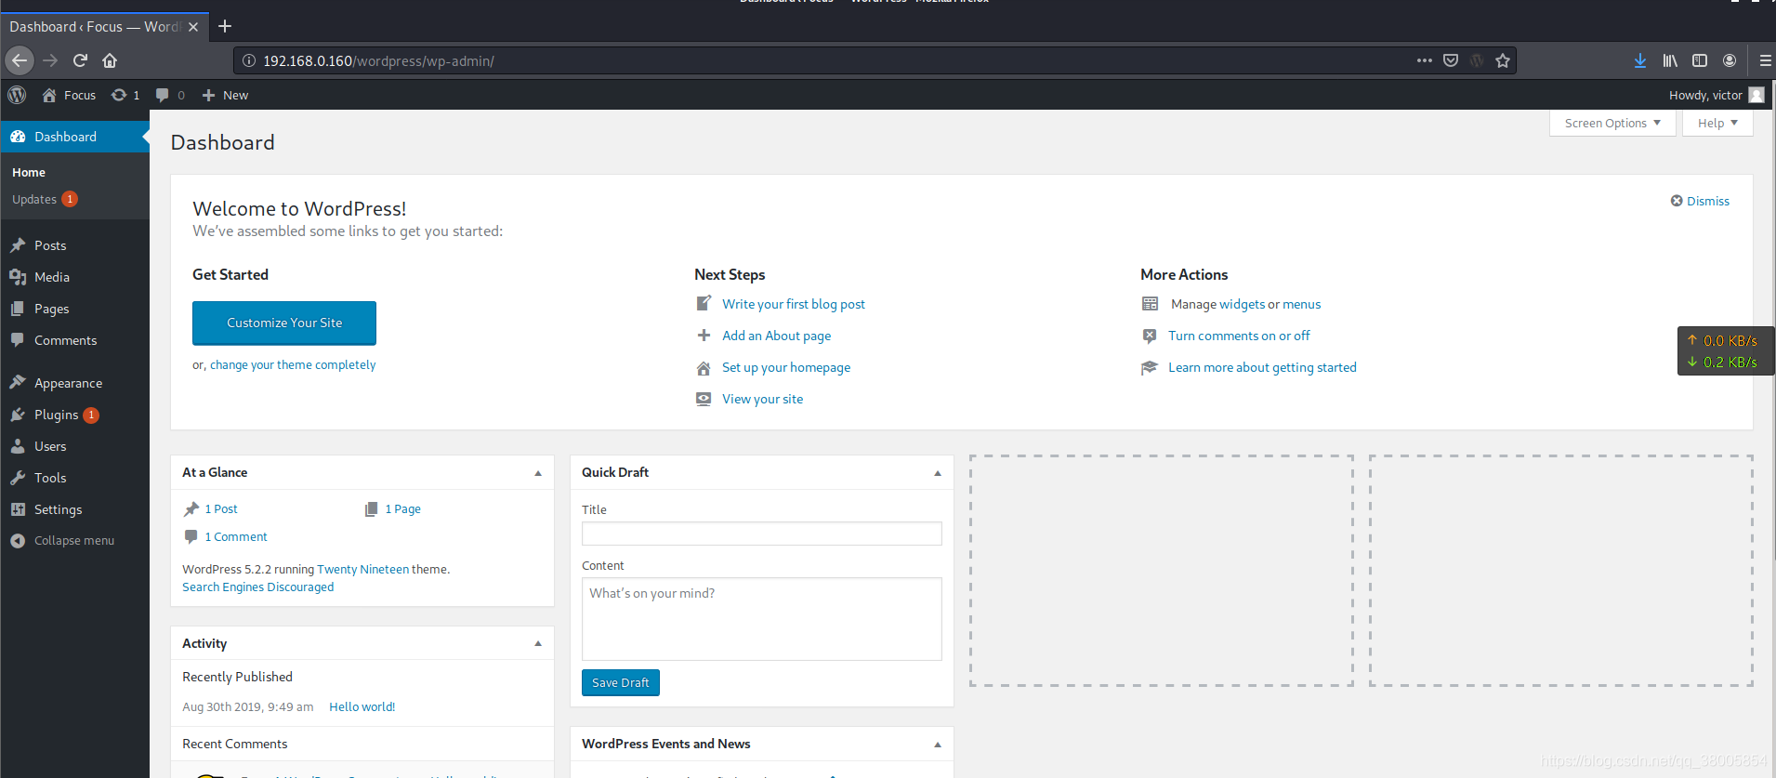Open the 1 Post link
Screen dimensions: 1776x778
coord(221,508)
